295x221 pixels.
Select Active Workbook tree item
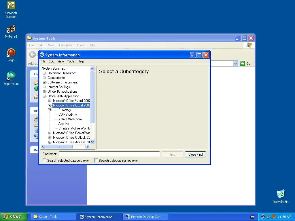pyautogui.click(x=70, y=119)
